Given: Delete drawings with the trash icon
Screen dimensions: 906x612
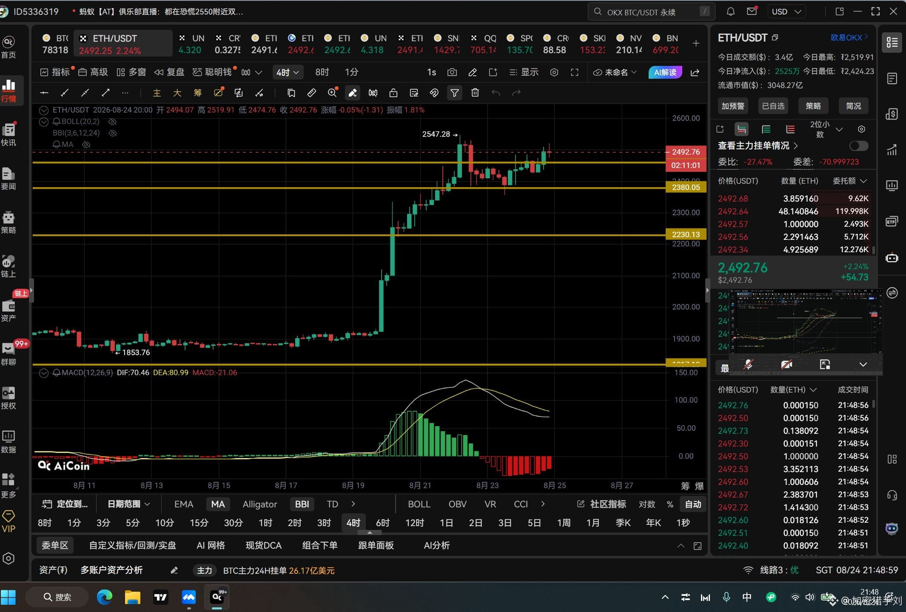Looking at the screenshot, I should (x=475, y=93).
